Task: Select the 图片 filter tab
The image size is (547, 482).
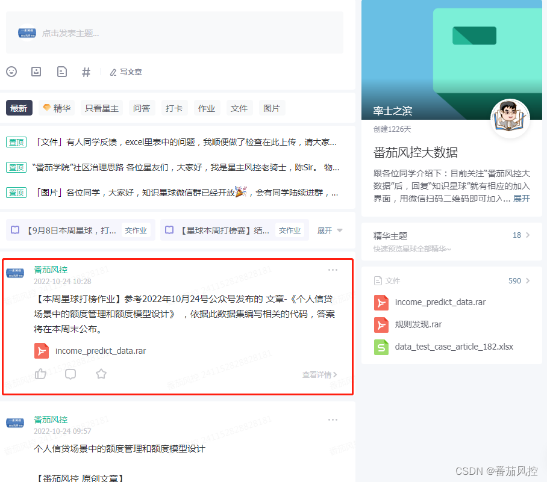Action: 272,108
